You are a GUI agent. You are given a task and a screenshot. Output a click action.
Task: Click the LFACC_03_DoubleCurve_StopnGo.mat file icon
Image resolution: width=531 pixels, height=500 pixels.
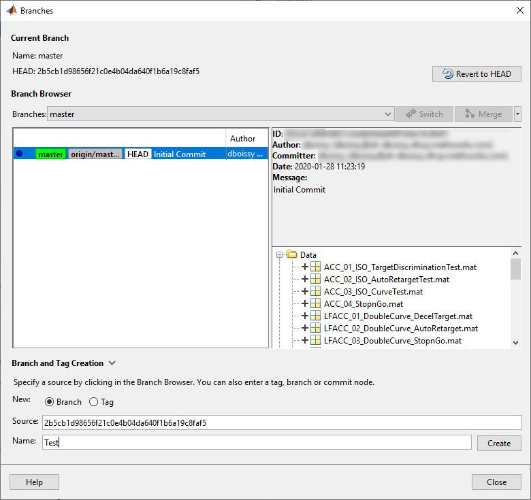[x=315, y=340]
